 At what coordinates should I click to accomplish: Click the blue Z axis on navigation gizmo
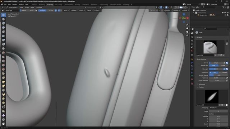click(x=184, y=14)
